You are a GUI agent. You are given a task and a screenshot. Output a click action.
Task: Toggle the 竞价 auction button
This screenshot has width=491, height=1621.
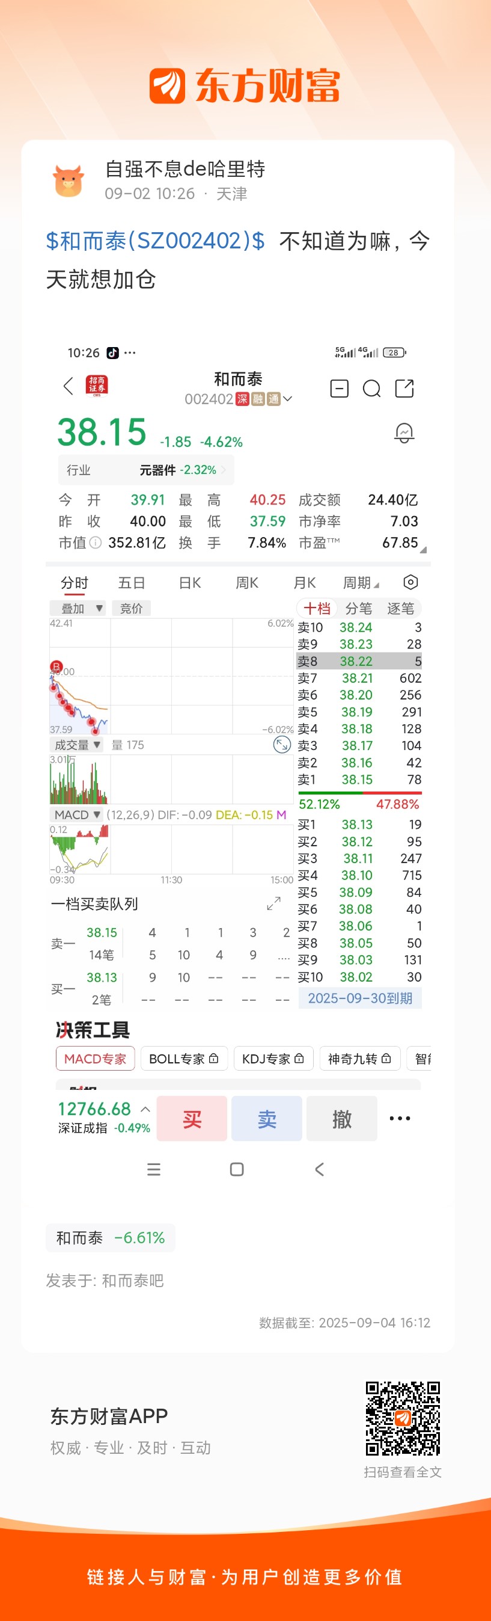(x=132, y=609)
